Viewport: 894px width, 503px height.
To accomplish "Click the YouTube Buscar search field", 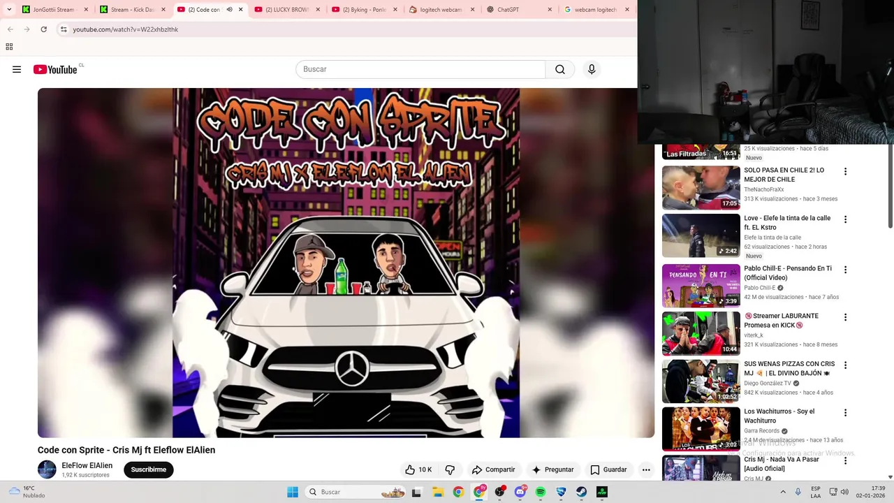I will click(x=420, y=69).
